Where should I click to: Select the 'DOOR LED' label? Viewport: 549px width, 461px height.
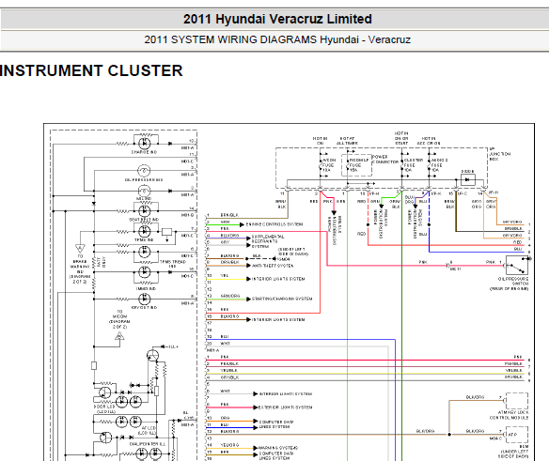(104, 407)
